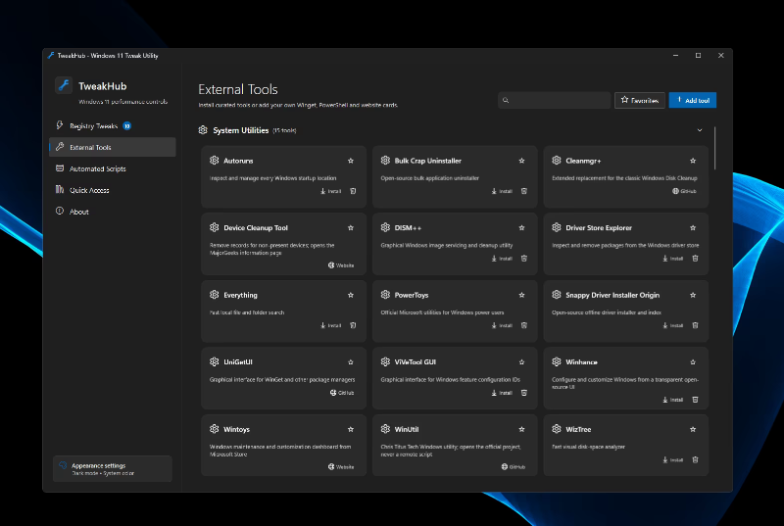This screenshot has width=784, height=526.
Task: Star the UniGetUI card
Action: 351,362
